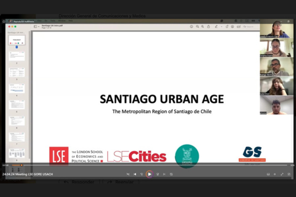Open the Markup toolbar in Preview
Screen dimensions: 296x197
click(216, 27)
